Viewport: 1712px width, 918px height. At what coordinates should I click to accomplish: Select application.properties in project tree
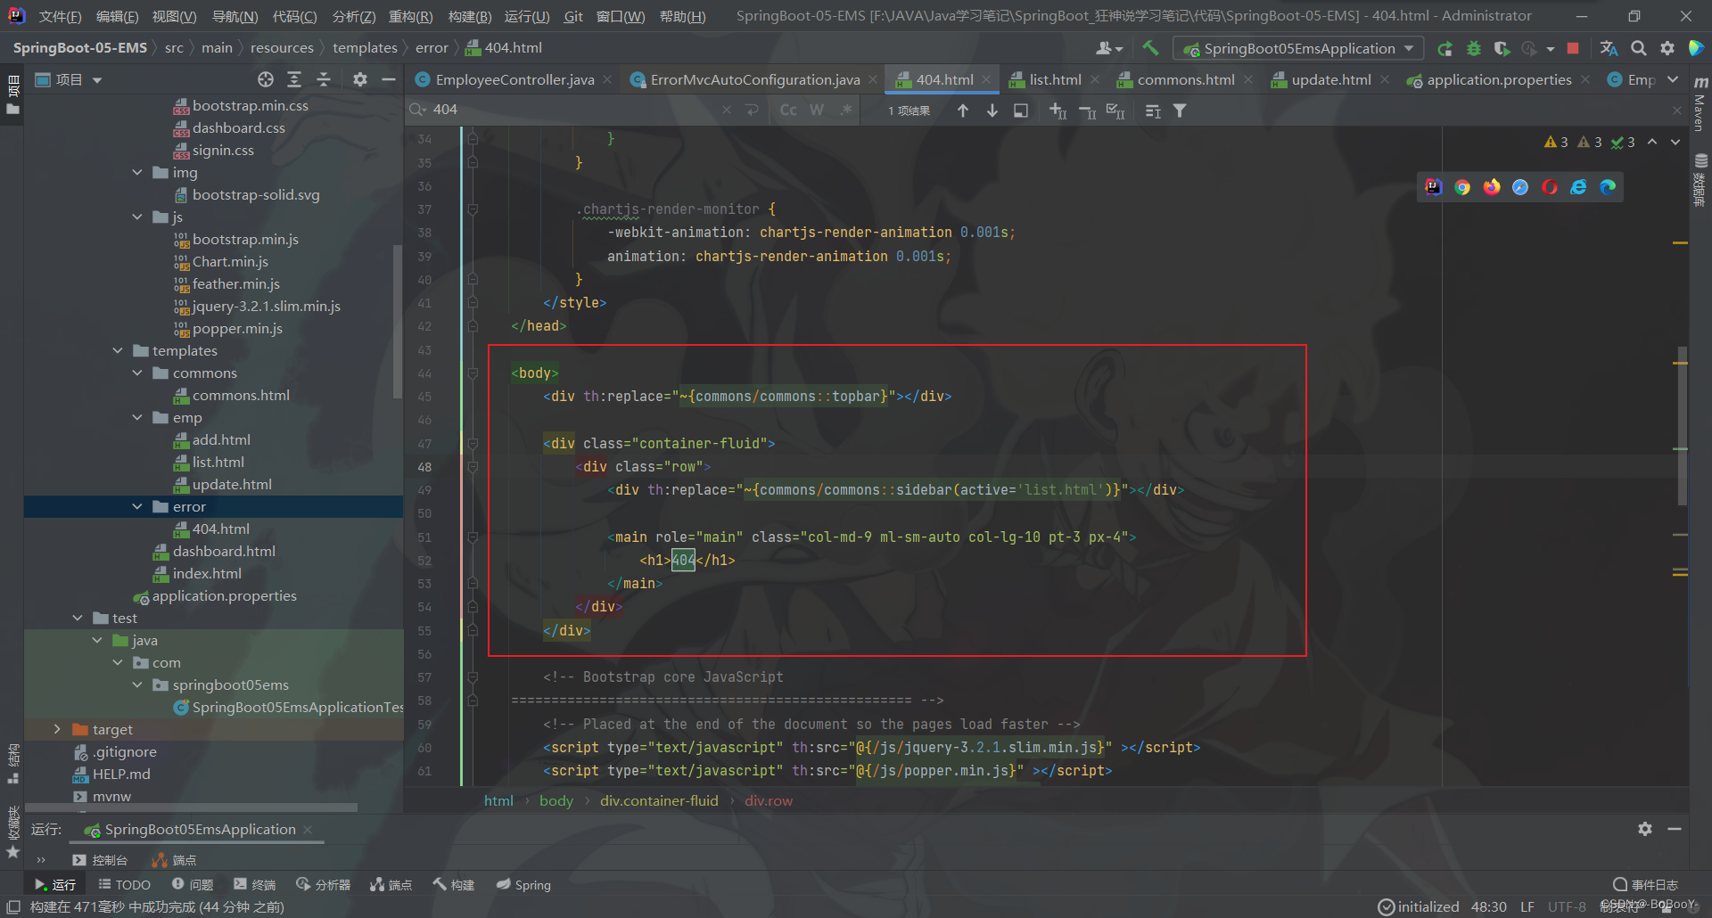(224, 596)
